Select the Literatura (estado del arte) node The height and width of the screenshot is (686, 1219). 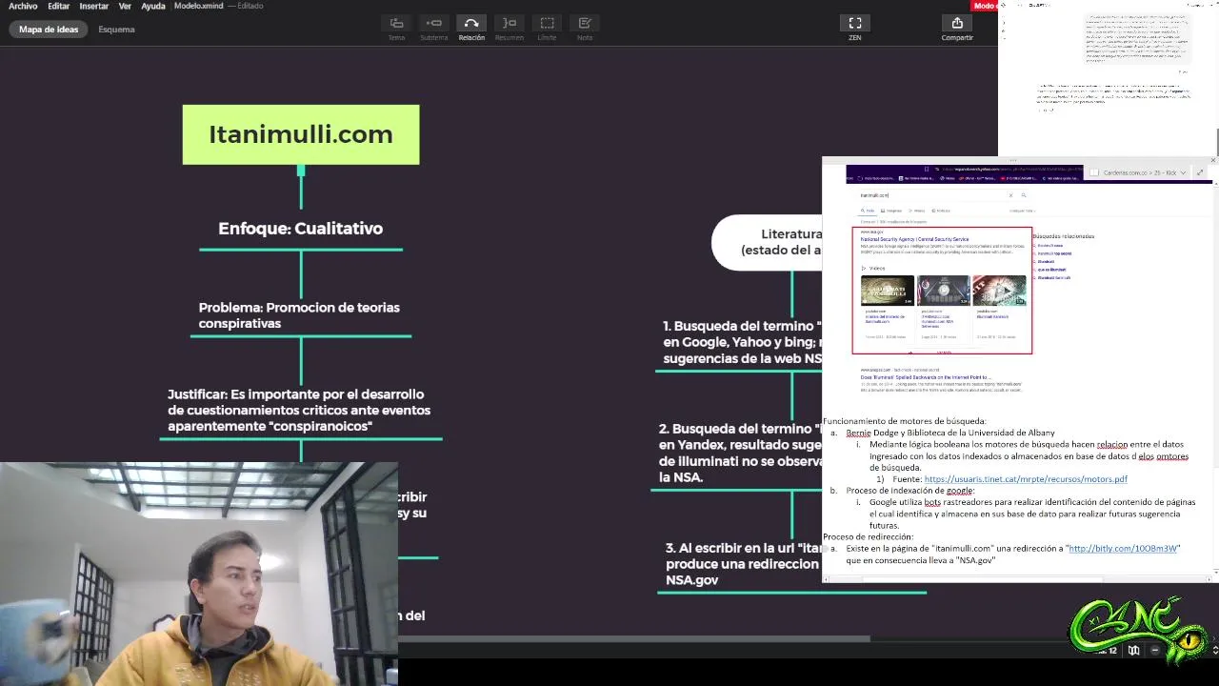tap(768, 242)
